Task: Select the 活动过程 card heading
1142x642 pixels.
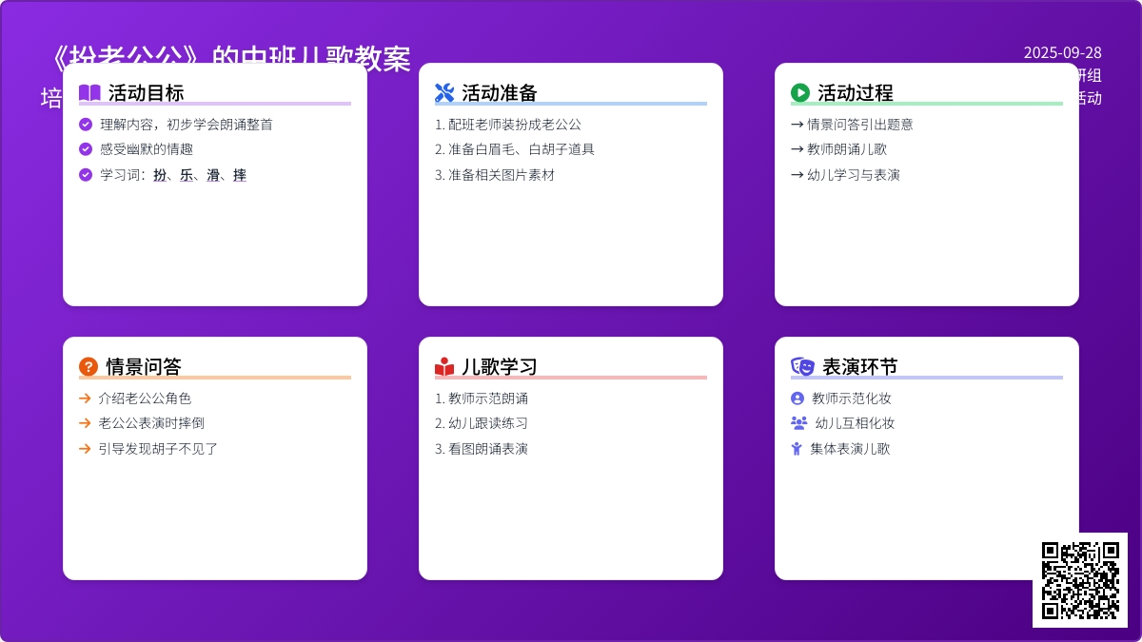Action: 855,93
